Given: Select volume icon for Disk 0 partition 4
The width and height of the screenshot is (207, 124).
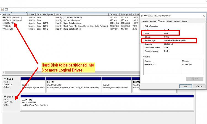Looking at the screenshot, I should coord(4,20).
